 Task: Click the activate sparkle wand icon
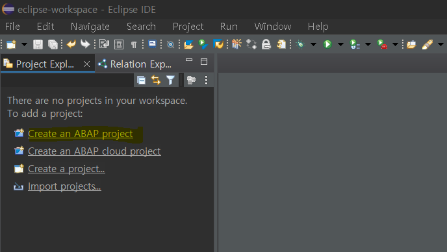[236, 44]
